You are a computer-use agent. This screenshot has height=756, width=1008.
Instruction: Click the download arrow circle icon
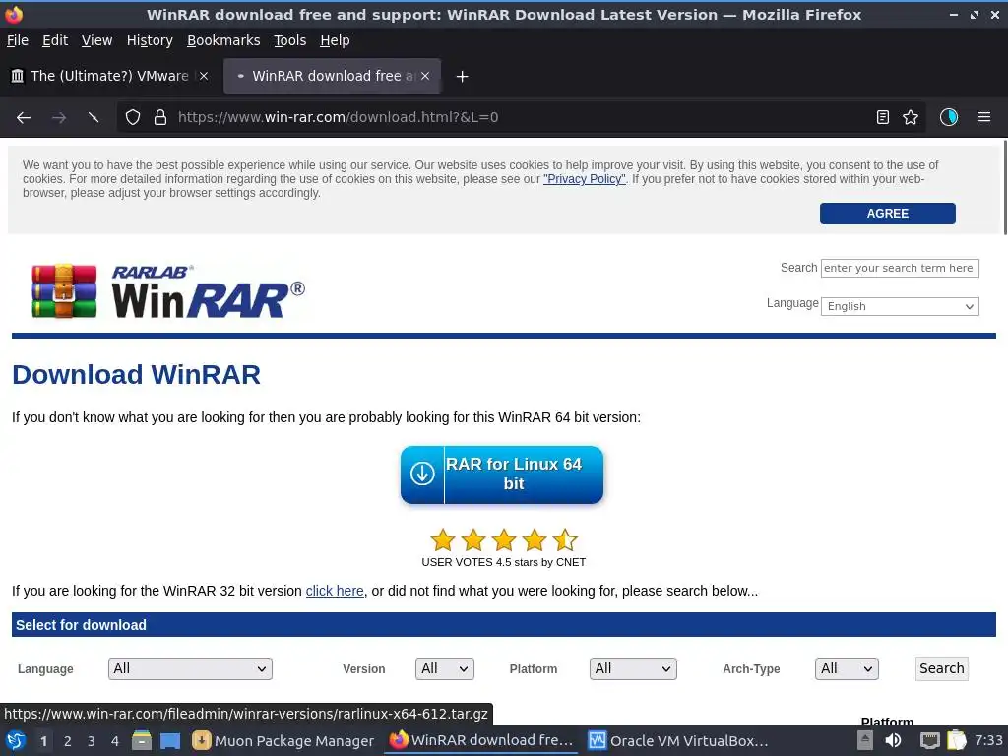(x=422, y=473)
